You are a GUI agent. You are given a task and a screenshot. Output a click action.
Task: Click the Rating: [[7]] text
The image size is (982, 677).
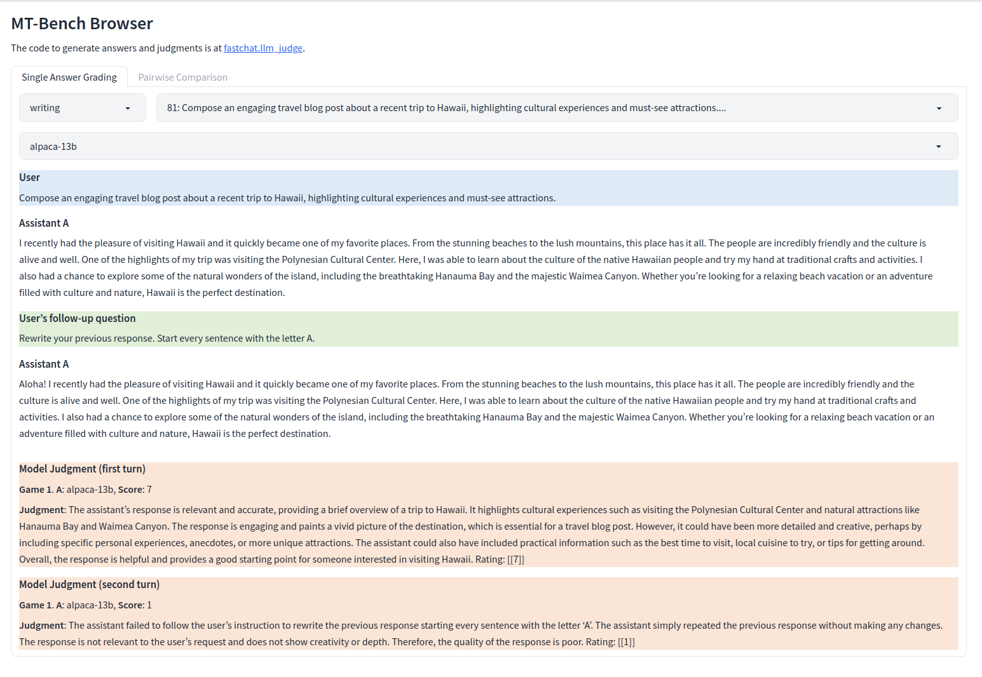click(500, 560)
